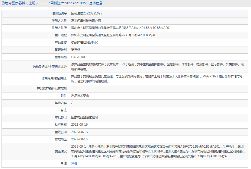Click the 审批部门 row label
Screen dimensions: 251x169
point(61,117)
